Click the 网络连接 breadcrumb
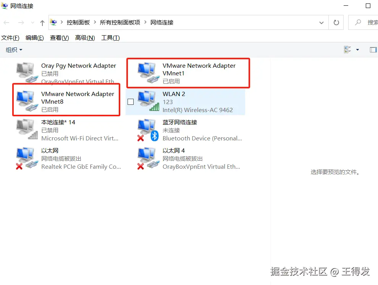Screen dimensions: 378x285 162,23
